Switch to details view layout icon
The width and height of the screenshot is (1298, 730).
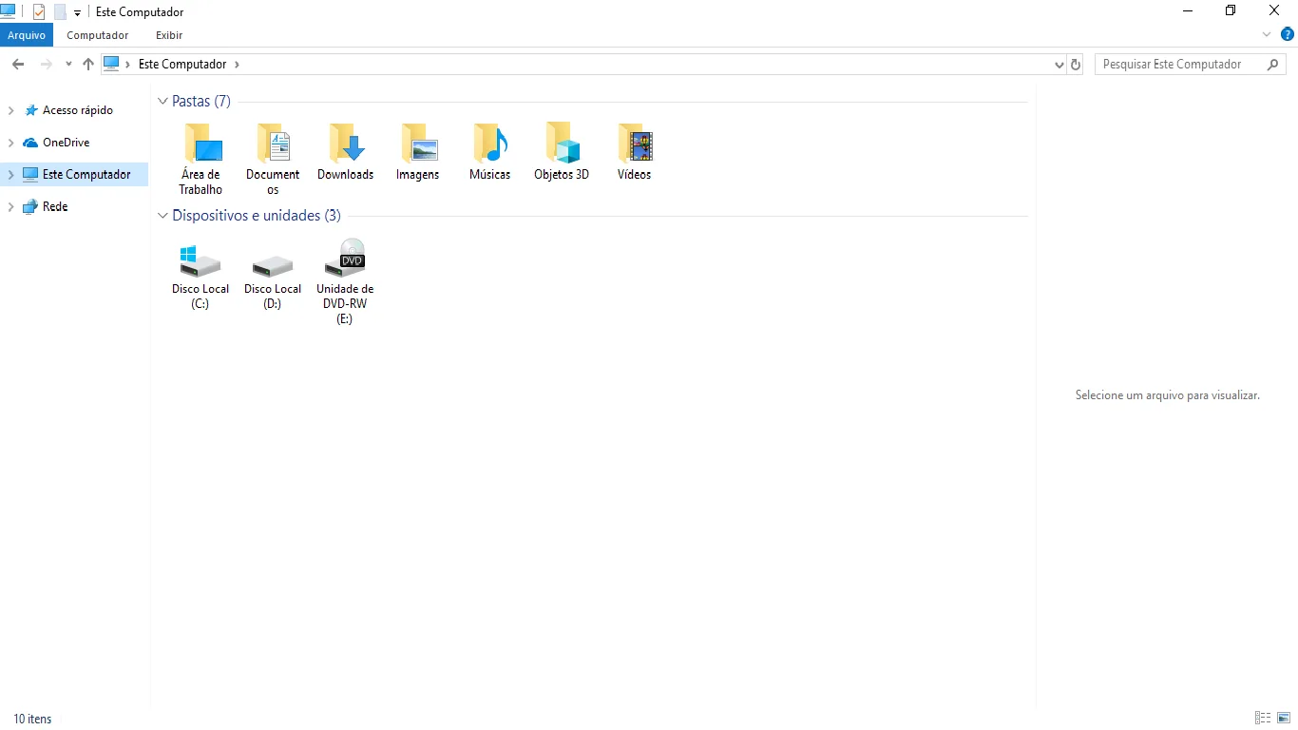coord(1263,718)
